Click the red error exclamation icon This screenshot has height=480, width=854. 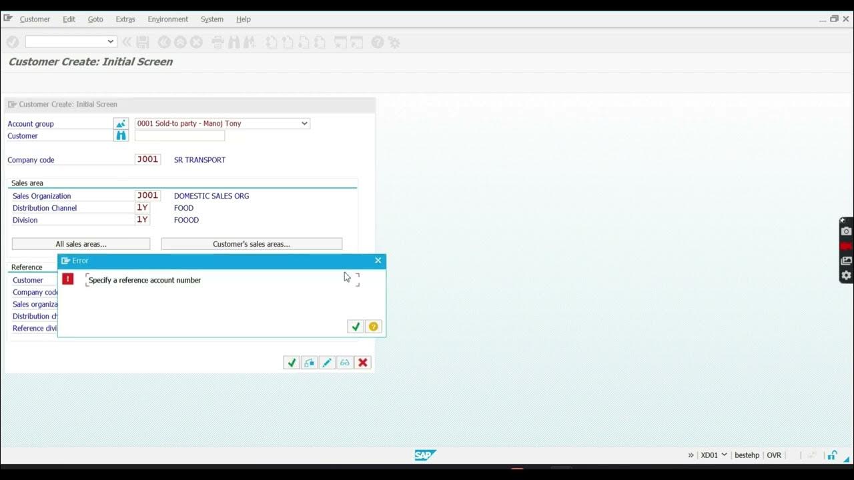[68, 279]
